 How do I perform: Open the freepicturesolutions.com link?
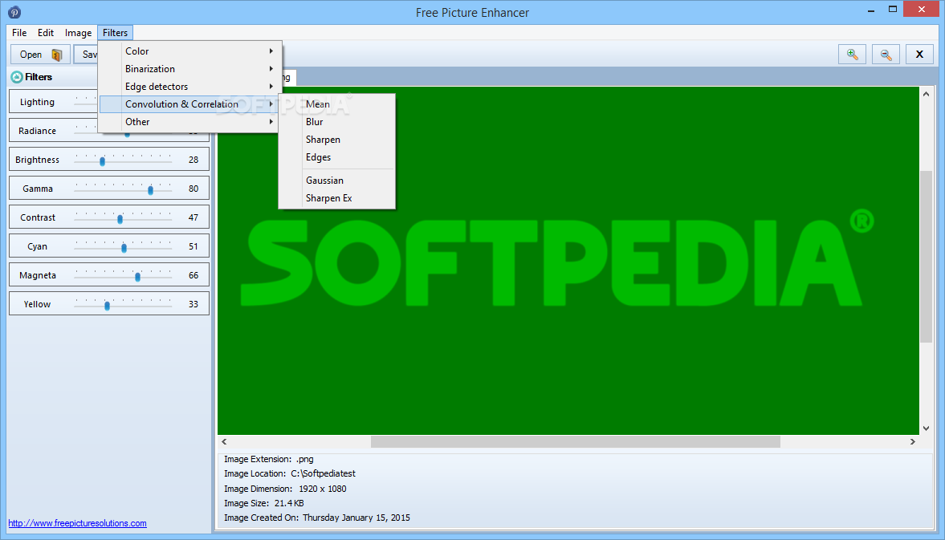(77, 523)
